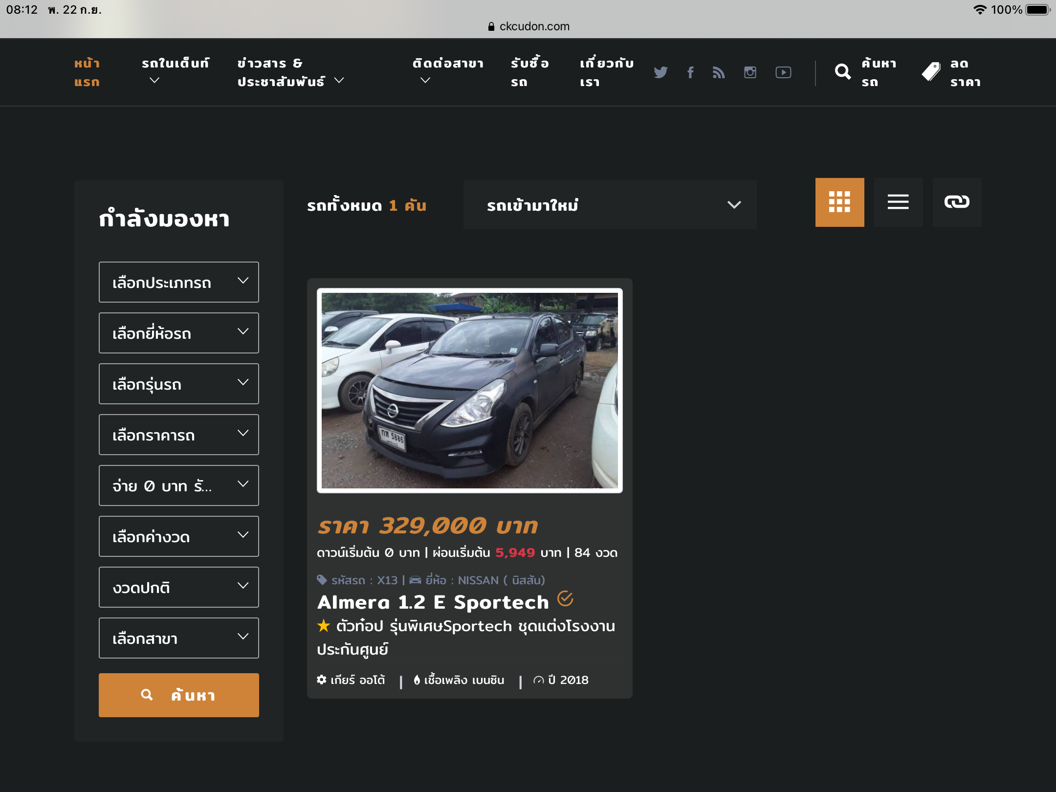Open the Twitter social icon
The height and width of the screenshot is (792, 1056).
tap(660, 72)
